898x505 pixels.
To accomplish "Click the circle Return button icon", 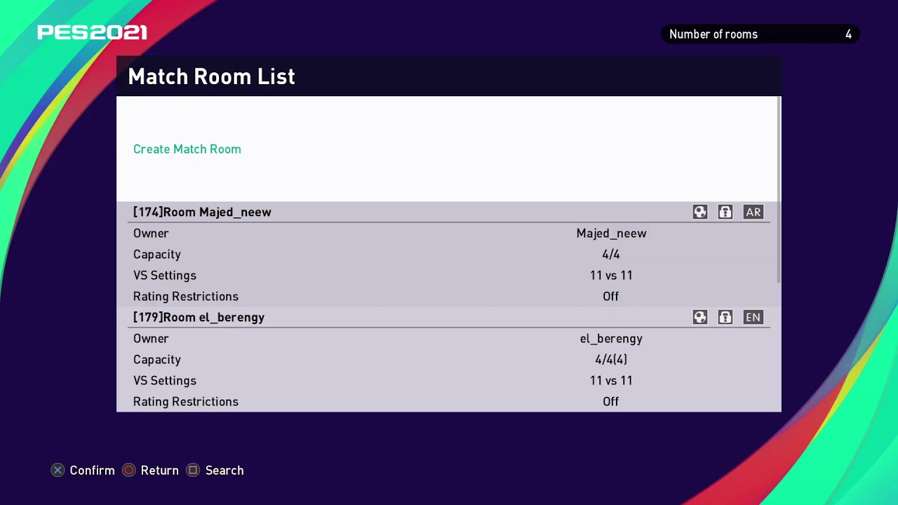I will (x=129, y=471).
